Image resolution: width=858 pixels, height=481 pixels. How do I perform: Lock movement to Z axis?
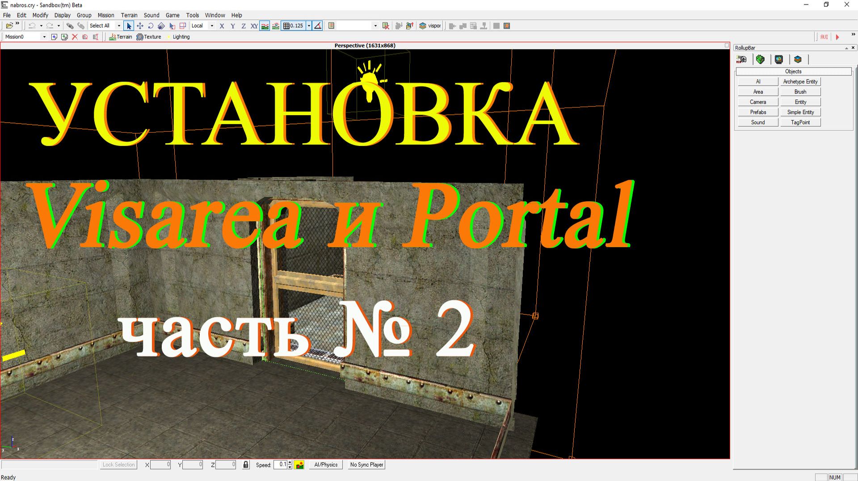(243, 26)
